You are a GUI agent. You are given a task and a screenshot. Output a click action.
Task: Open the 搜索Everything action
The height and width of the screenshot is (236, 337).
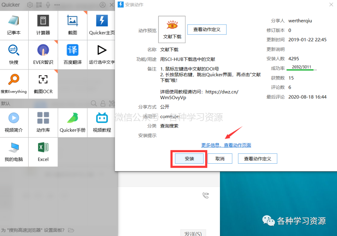[14, 84]
